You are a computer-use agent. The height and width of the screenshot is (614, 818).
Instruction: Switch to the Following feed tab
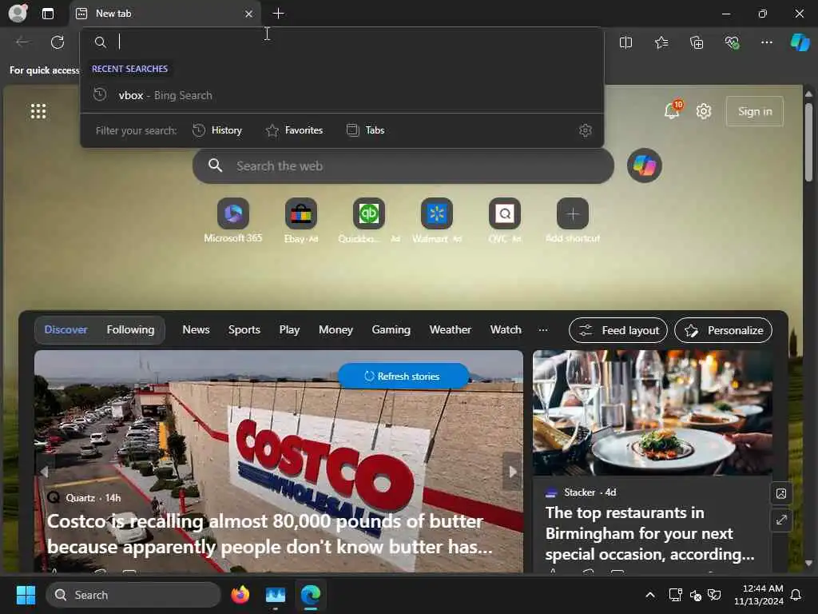[130, 329]
